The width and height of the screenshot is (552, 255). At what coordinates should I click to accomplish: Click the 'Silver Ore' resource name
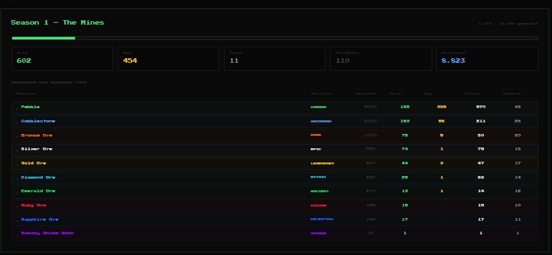pyautogui.click(x=37, y=149)
